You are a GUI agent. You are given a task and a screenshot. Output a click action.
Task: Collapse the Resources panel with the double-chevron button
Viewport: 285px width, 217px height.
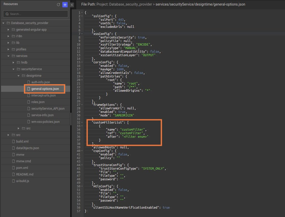(72, 4)
